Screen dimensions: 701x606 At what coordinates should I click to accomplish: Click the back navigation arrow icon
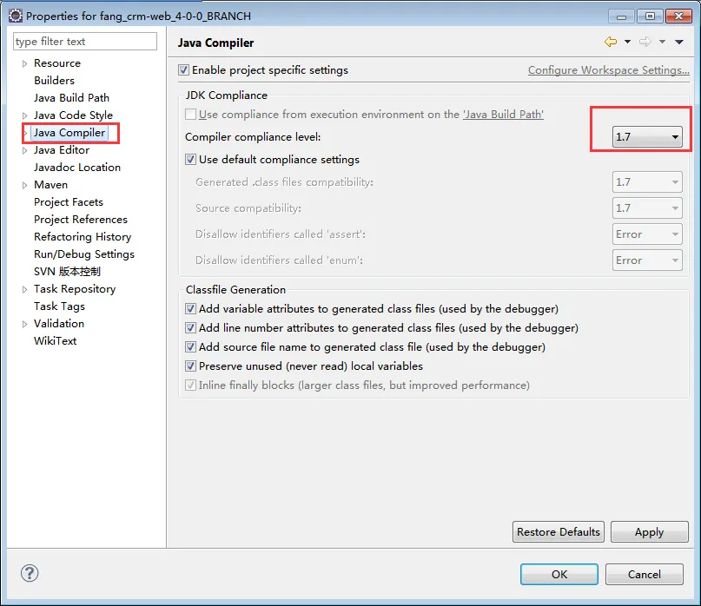[610, 42]
